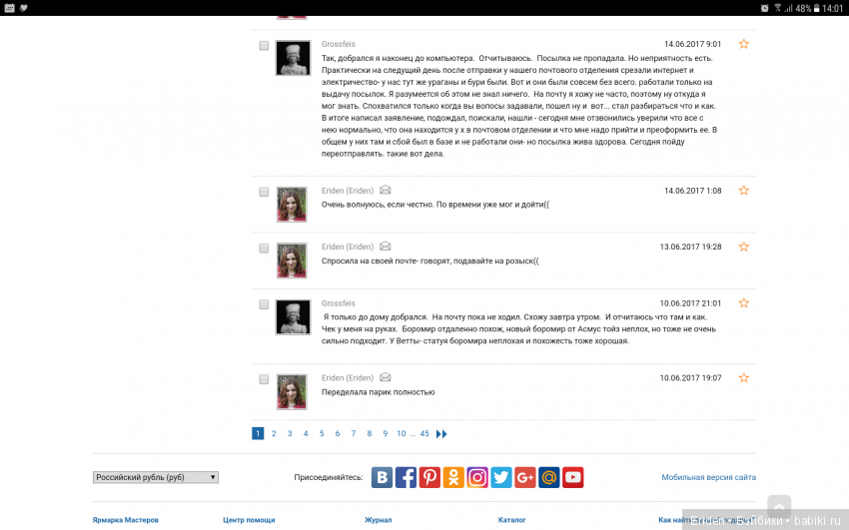
Task: Click the Google Plus social icon
Action: pyautogui.click(x=525, y=477)
